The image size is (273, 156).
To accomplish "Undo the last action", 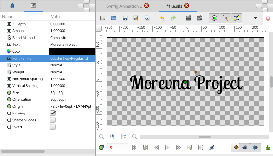I will click(x=162, y=18).
